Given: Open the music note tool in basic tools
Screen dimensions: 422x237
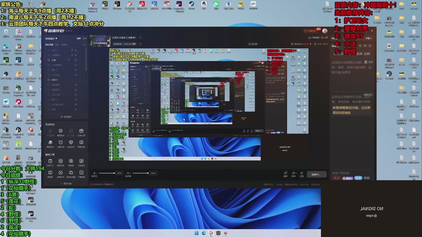Looking at the screenshot, I should coord(81,161).
